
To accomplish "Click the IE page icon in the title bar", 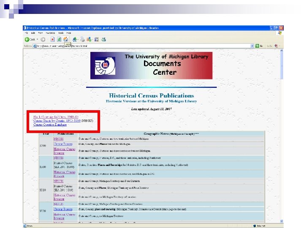I will click(x=25, y=28).
